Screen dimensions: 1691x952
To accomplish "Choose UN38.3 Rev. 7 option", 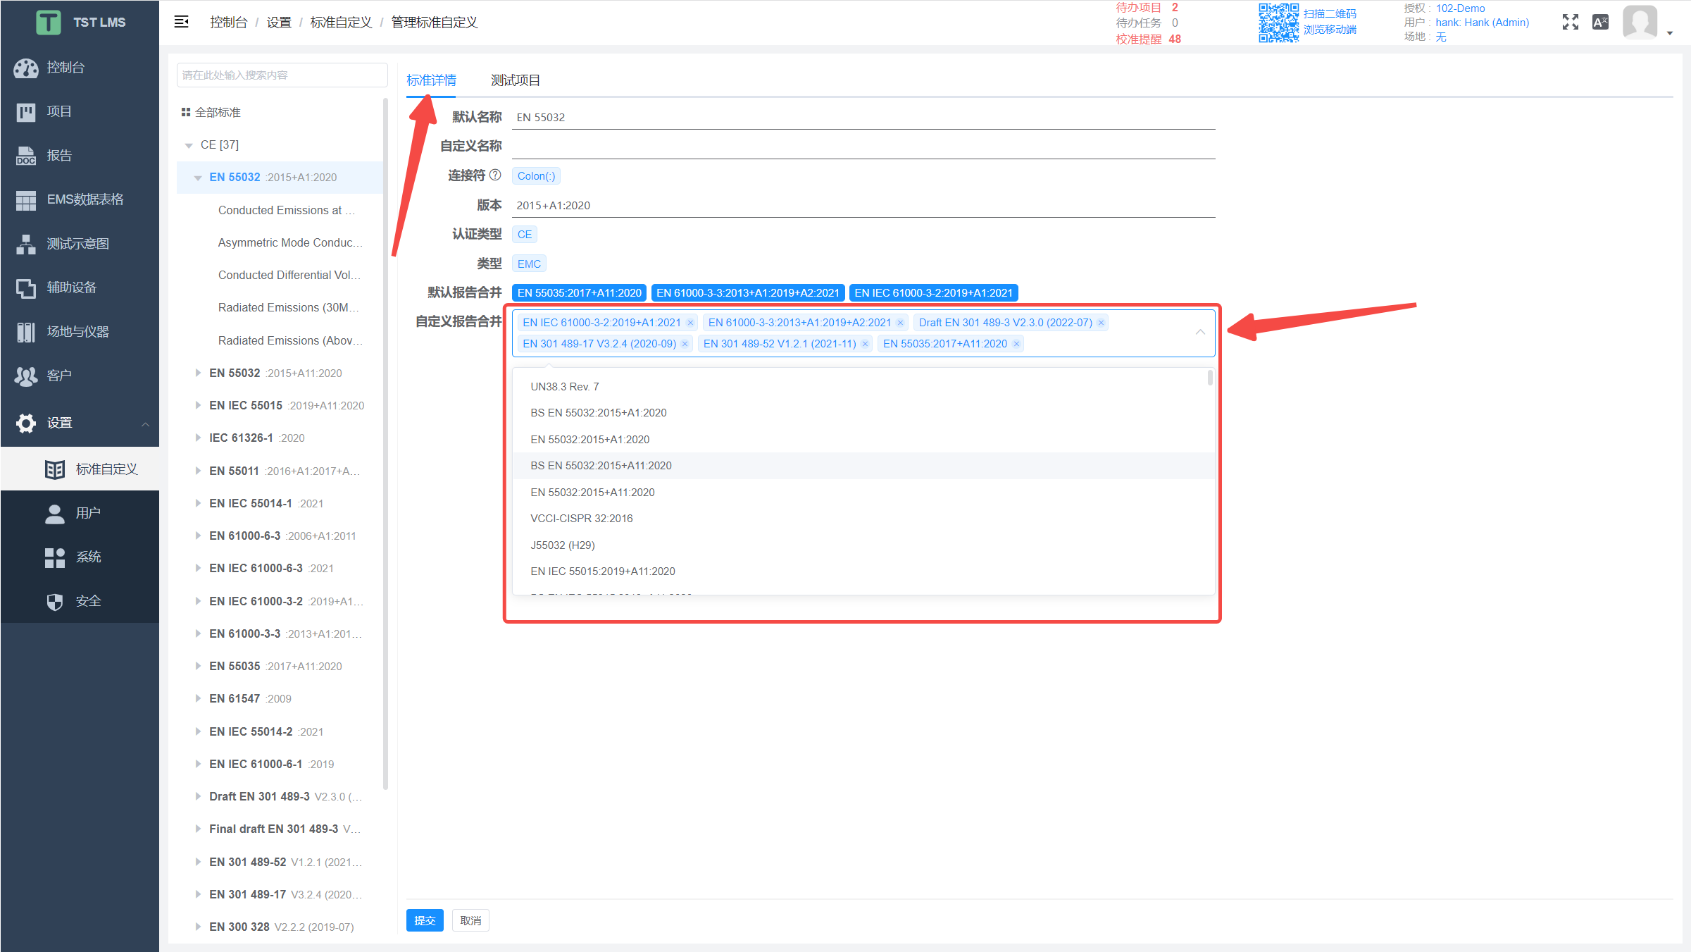I will [x=863, y=387].
